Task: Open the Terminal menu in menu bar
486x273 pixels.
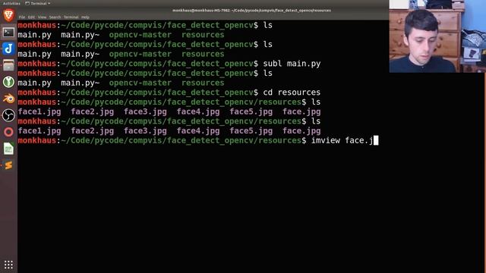Action: pos(71,17)
